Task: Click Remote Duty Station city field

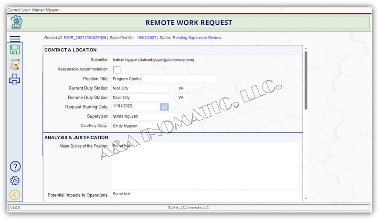Action: click(140, 98)
